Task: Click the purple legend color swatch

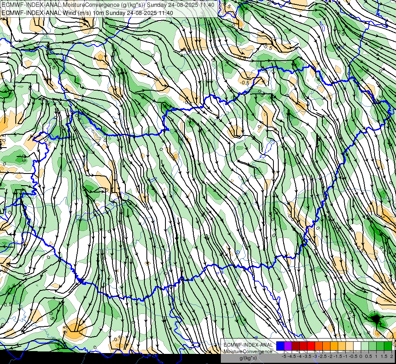Action: coord(288,346)
